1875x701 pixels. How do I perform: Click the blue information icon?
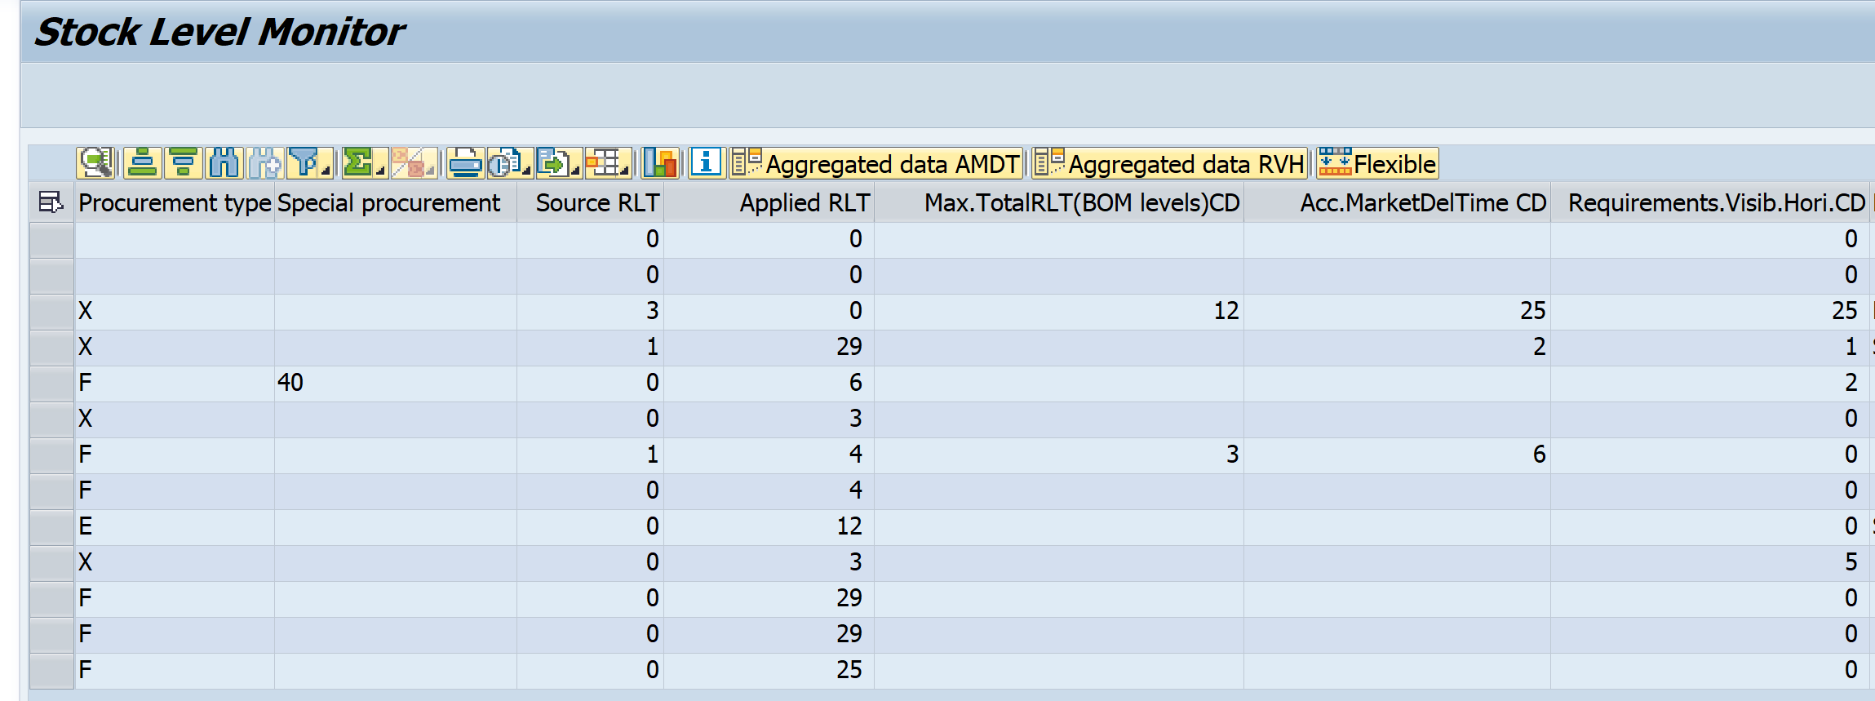706,163
